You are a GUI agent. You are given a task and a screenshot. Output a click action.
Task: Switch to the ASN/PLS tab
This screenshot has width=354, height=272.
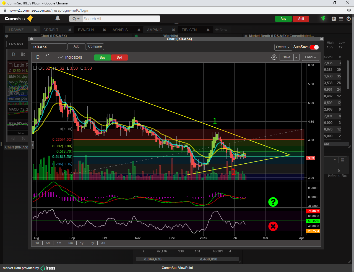[x=120, y=30]
